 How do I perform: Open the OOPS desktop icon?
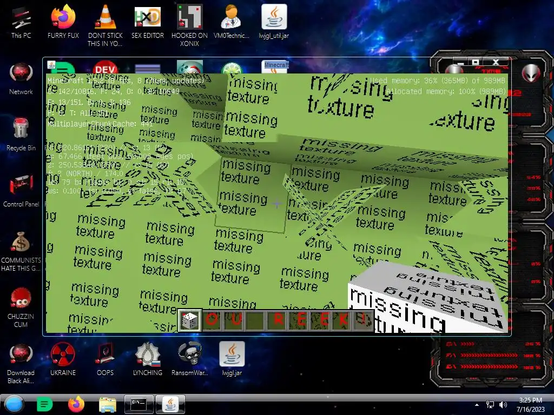click(105, 359)
